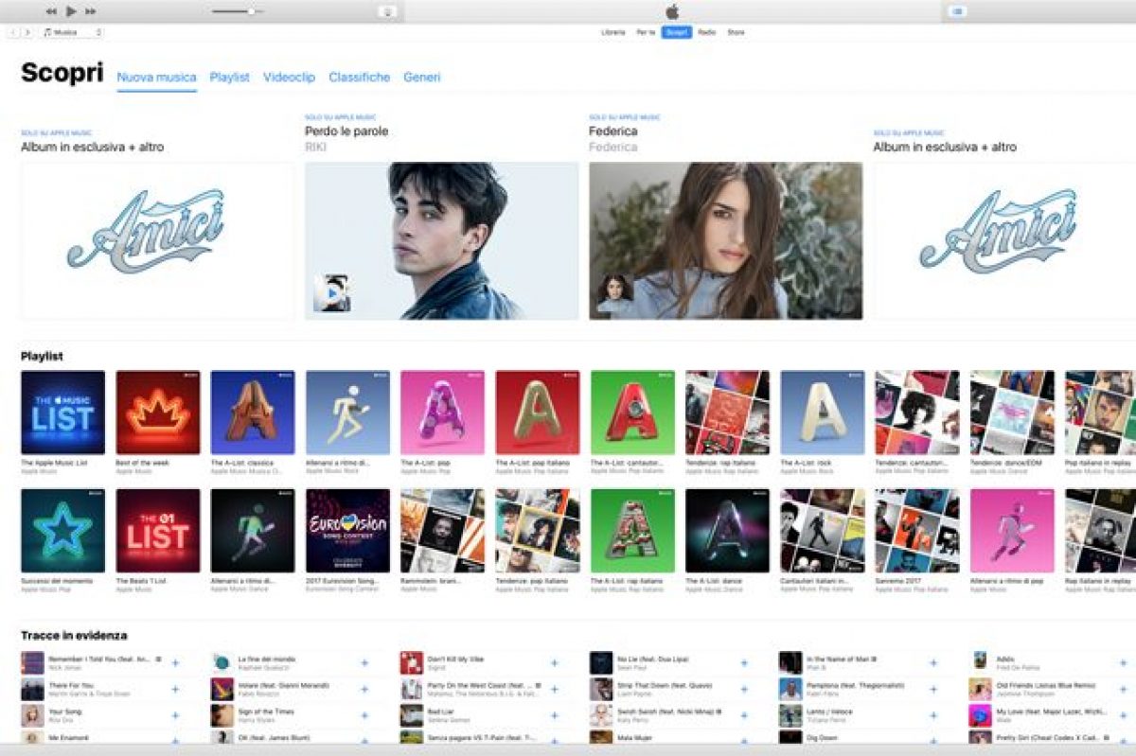Open the Federica album banner
The width and height of the screenshot is (1136, 756).
726,240
